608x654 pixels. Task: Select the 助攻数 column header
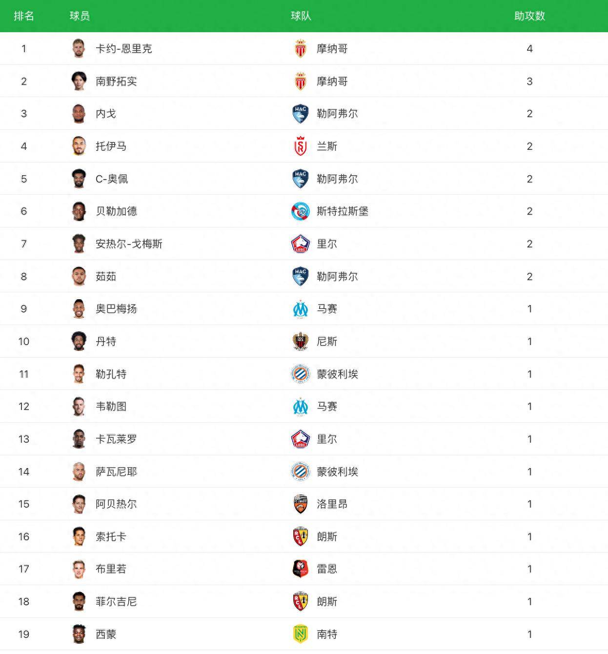point(529,16)
